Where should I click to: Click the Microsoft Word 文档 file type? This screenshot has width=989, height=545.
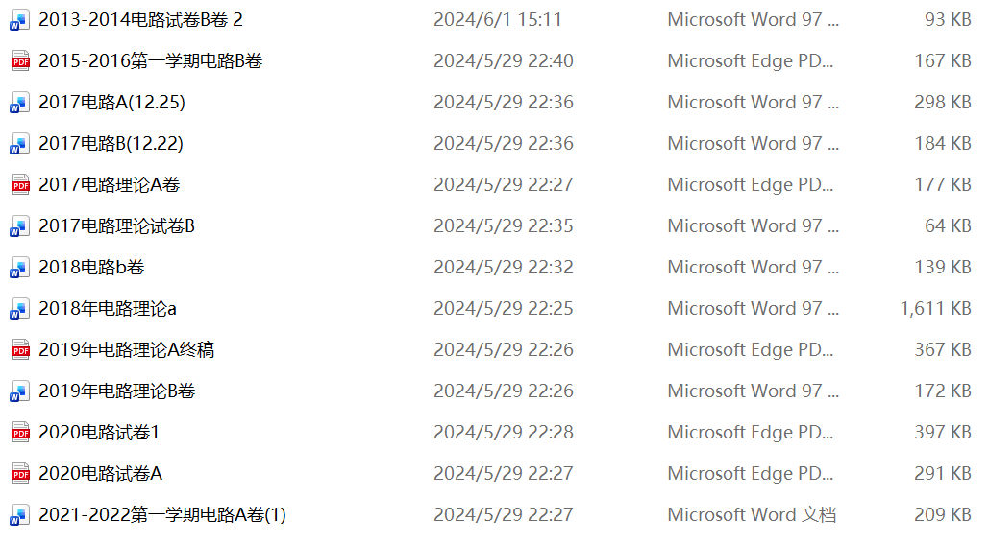coord(752,514)
